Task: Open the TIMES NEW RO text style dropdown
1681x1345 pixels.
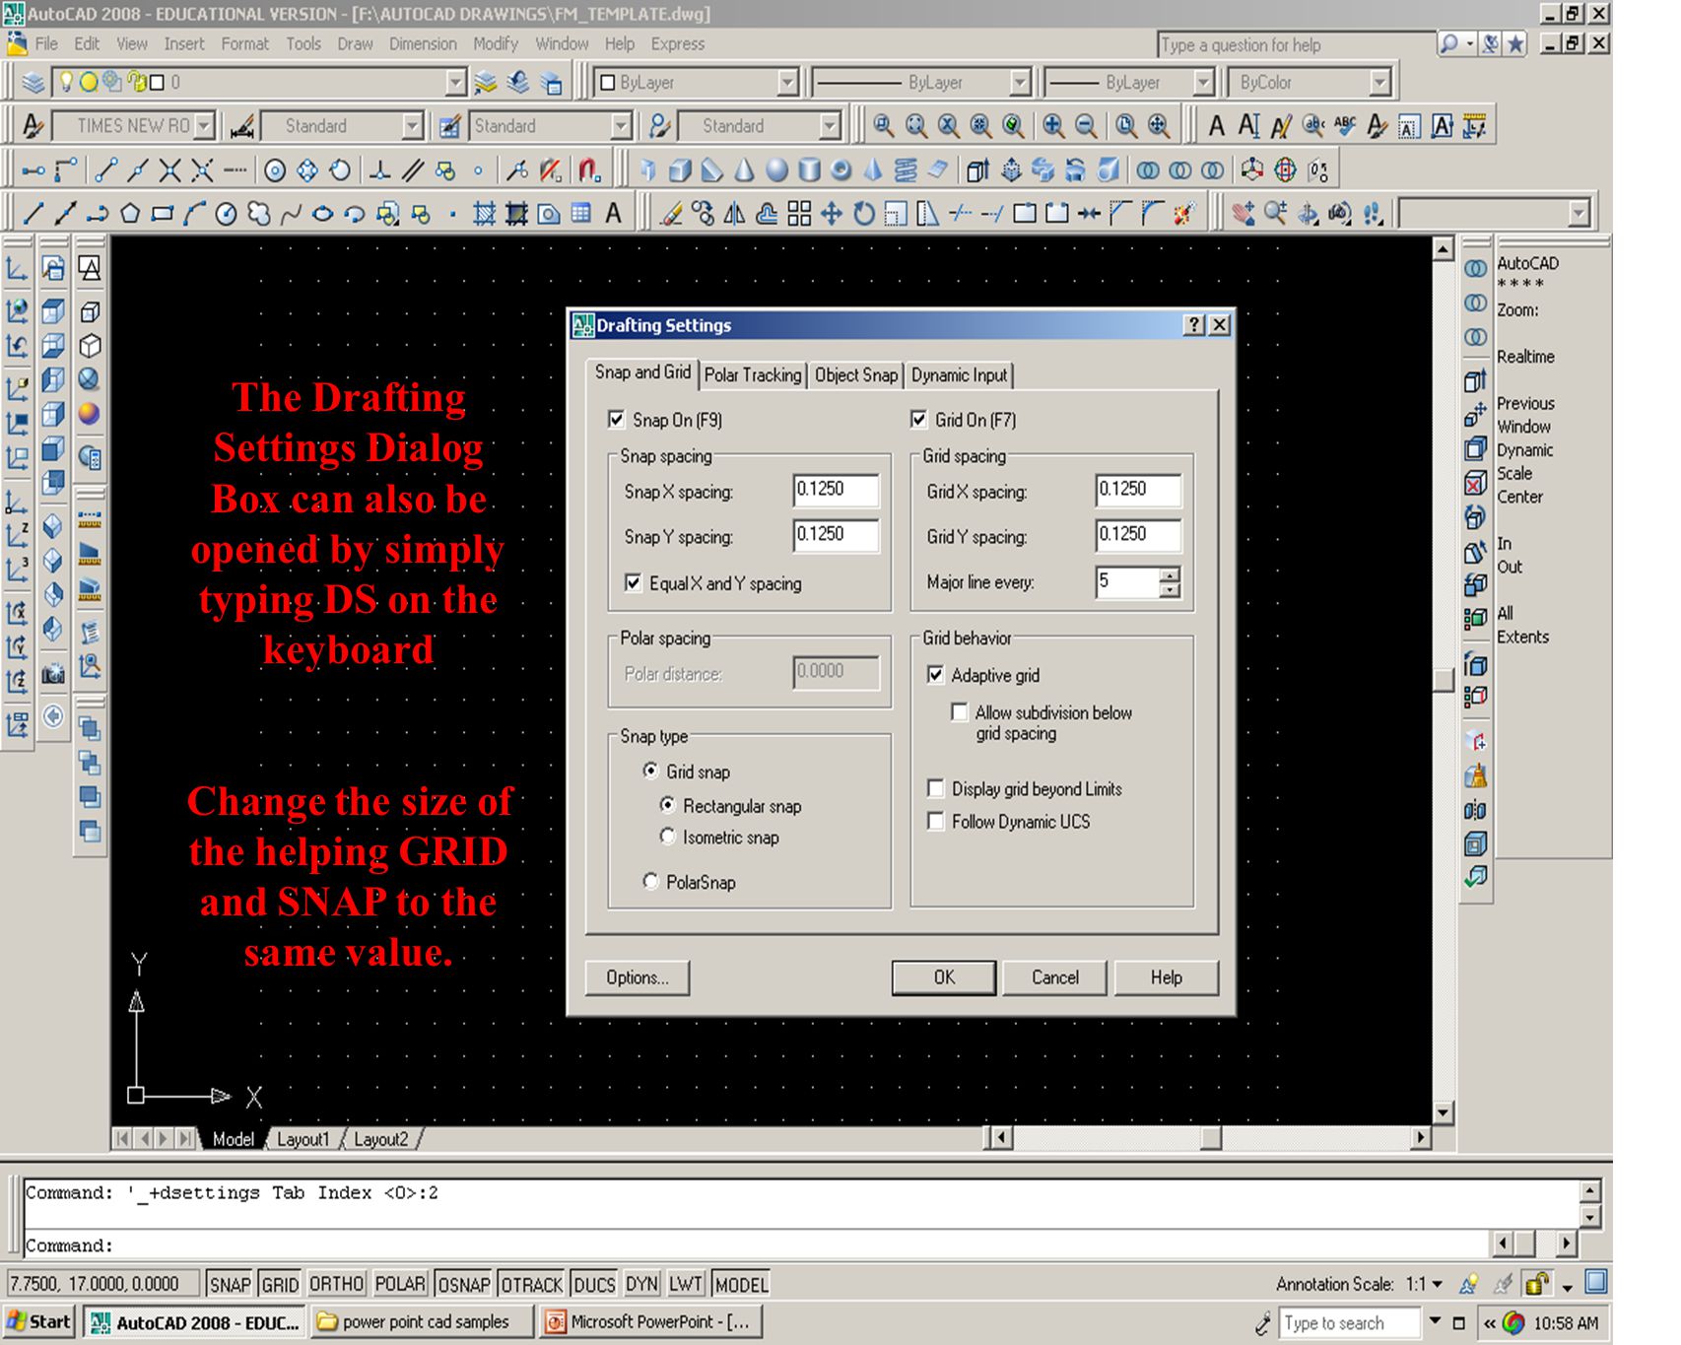Action: (x=204, y=126)
